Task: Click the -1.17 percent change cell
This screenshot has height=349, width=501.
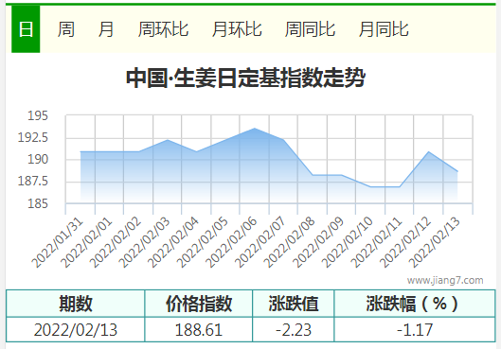Action: tap(415, 330)
